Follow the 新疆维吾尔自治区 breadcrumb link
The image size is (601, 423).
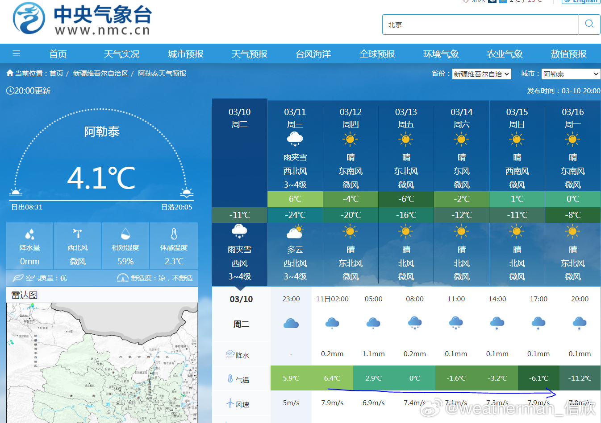(100, 73)
